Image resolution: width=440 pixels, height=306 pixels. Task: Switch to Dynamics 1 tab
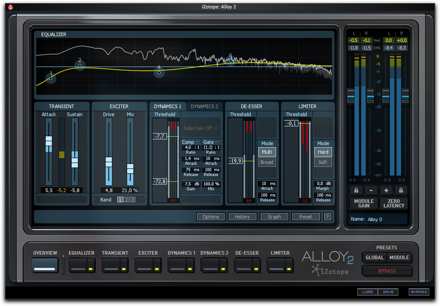click(167, 106)
